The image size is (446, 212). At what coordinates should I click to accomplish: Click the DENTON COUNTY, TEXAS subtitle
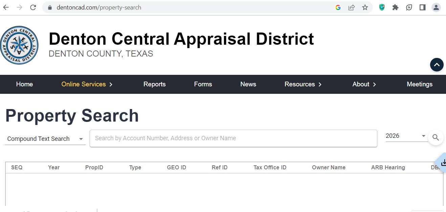(x=101, y=54)
